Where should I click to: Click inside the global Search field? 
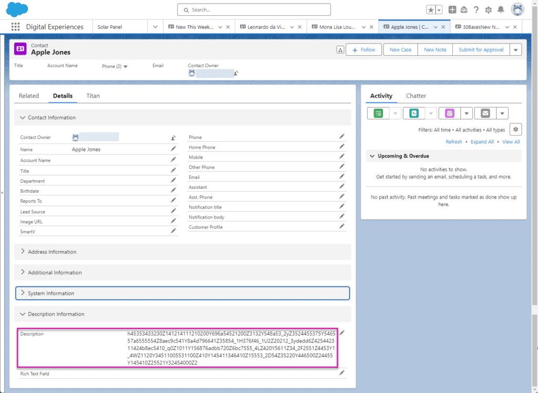point(253,9)
